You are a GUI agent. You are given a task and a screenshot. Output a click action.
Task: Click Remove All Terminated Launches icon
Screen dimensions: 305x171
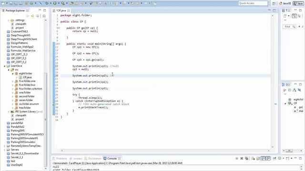click(246, 158)
